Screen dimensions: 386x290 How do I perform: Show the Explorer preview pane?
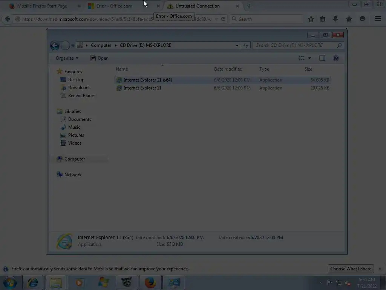322,58
